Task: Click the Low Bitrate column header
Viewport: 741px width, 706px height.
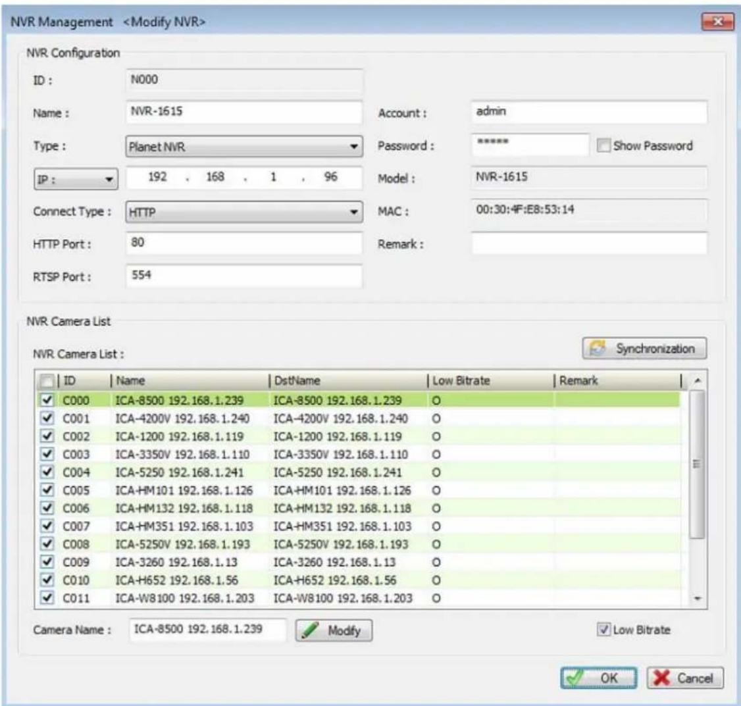Action: [490, 381]
